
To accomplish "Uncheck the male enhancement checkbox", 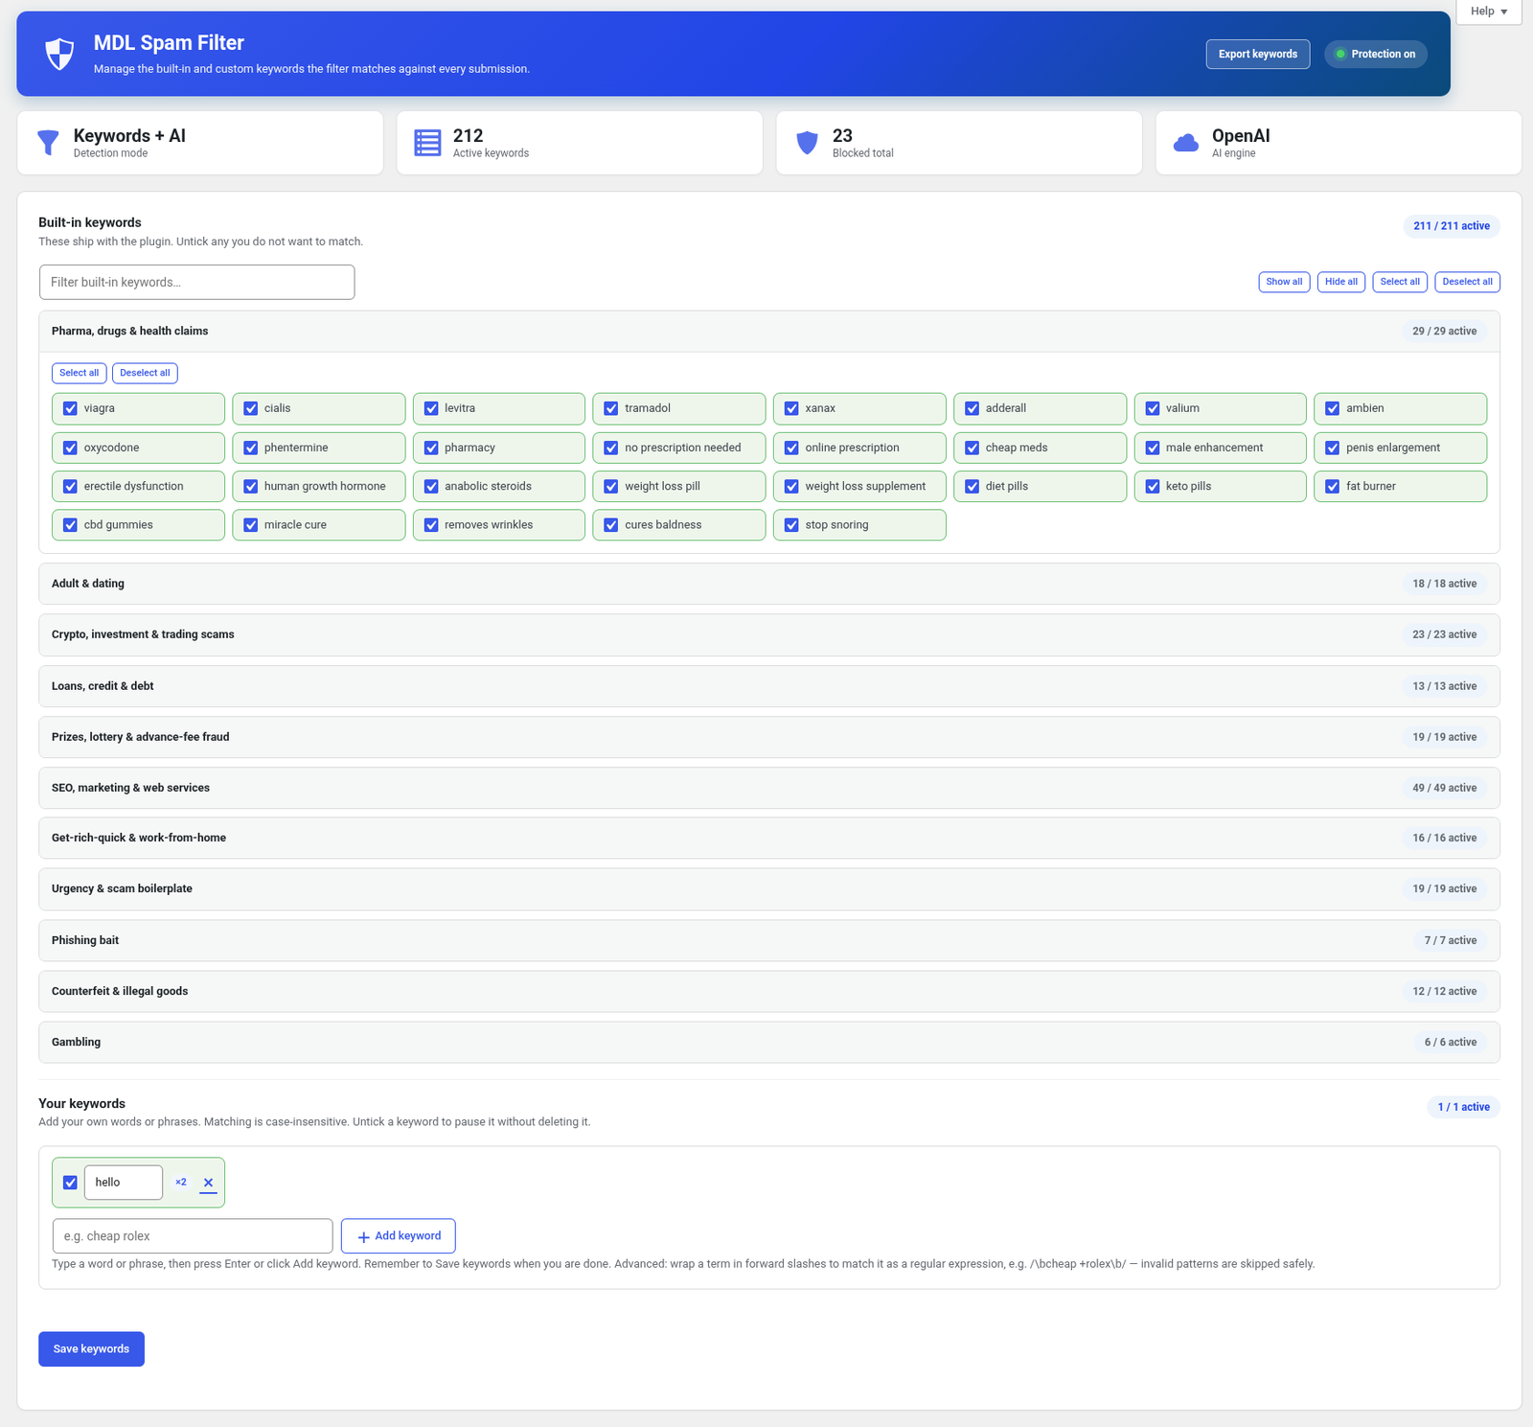I will (x=1153, y=448).
